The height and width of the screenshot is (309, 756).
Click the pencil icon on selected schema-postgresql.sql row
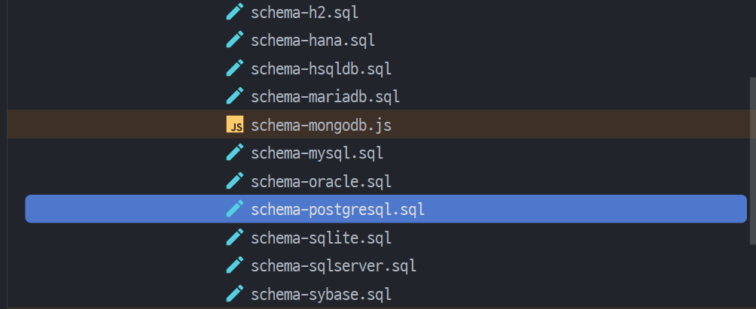click(235, 209)
